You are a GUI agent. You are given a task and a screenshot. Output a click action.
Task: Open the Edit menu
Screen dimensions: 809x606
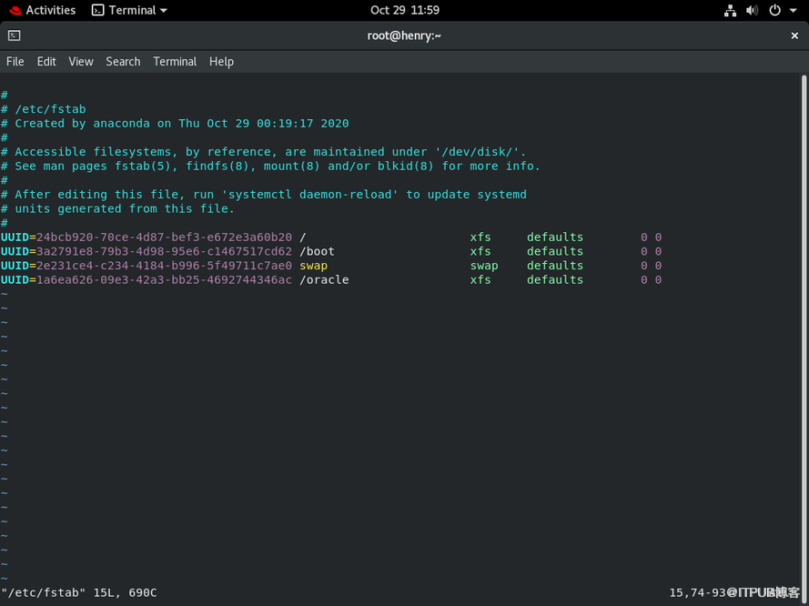coord(46,61)
